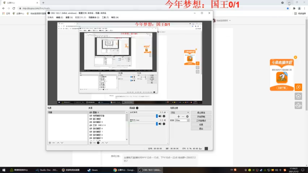The height and width of the screenshot is (173, 308).
Task: Mute the 台式音响 desktop audio speaker
Action: point(160,116)
